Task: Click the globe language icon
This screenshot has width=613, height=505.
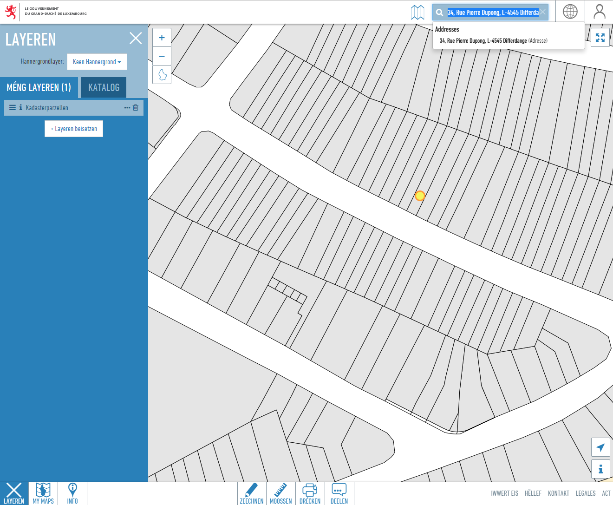Action: pyautogui.click(x=571, y=12)
